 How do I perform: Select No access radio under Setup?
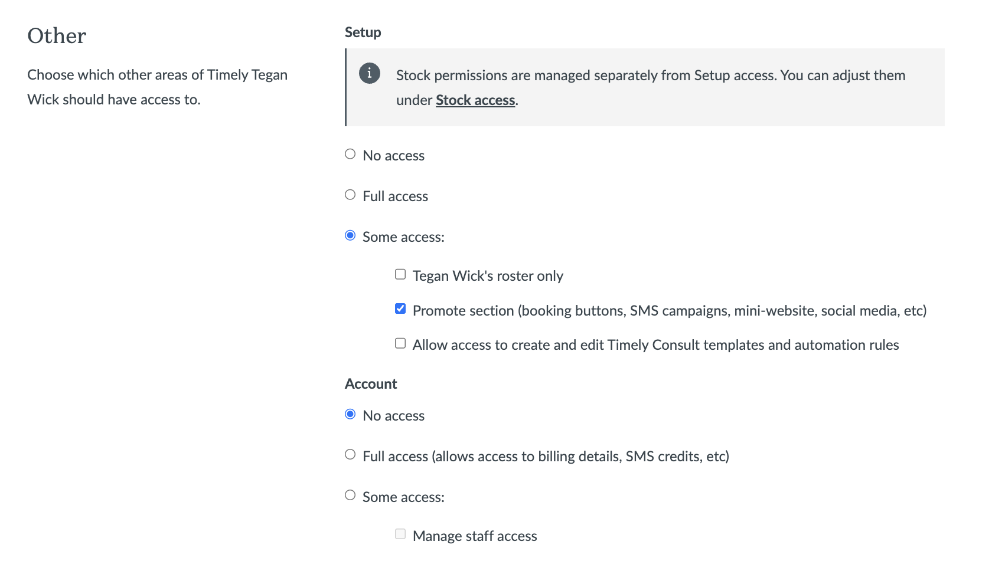(350, 155)
